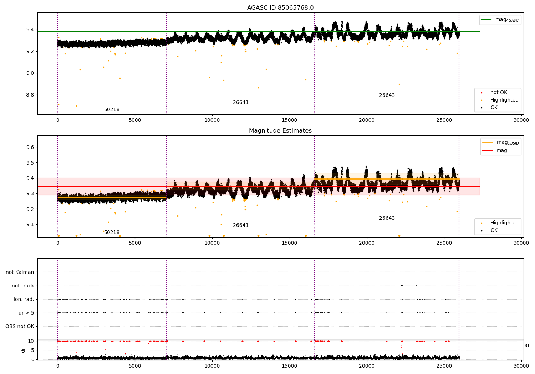Click the red 'mag' legend label
Viewport: 535px width, 374px height.
click(502, 151)
